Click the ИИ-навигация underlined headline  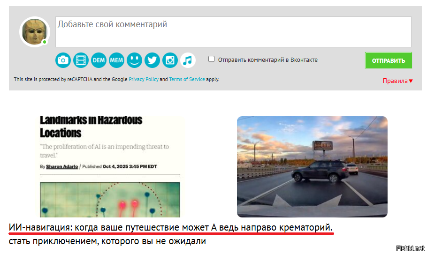171,227
